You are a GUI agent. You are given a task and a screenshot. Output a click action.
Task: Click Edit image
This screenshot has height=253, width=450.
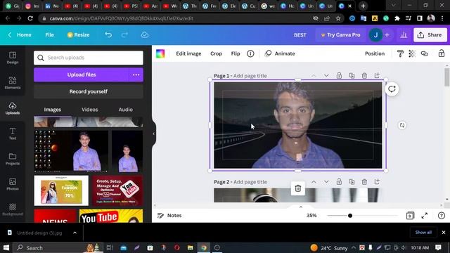pos(188,53)
